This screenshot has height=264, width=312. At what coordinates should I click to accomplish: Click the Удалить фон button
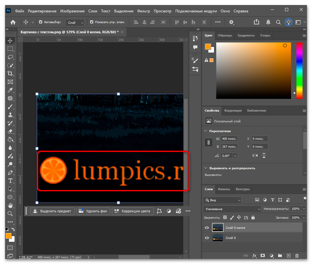coord(93,211)
